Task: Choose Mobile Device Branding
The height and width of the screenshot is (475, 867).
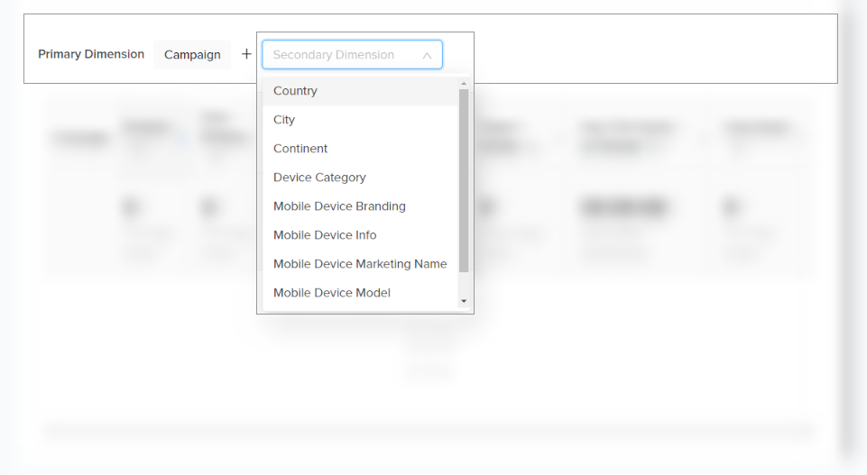Action: click(x=339, y=206)
